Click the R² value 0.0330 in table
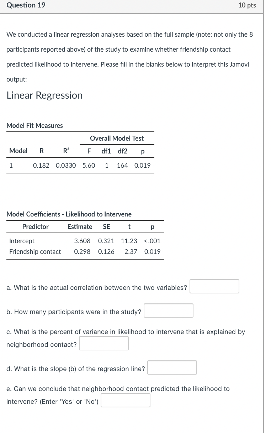The height and width of the screenshot is (433, 271). pos(66,165)
